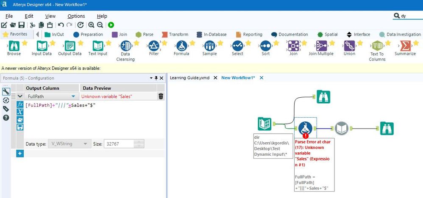Viewport: 423px width, 198px height.
Task: Toggle favorite star on Output Data tool
Action: pyautogui.click(x=81, y=43)
